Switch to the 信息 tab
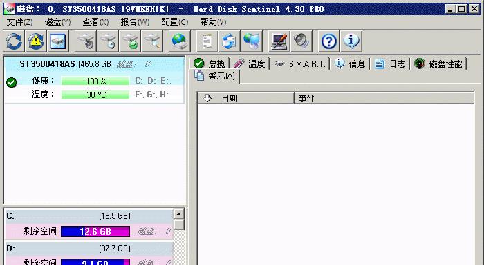 [x=350, y=63]
